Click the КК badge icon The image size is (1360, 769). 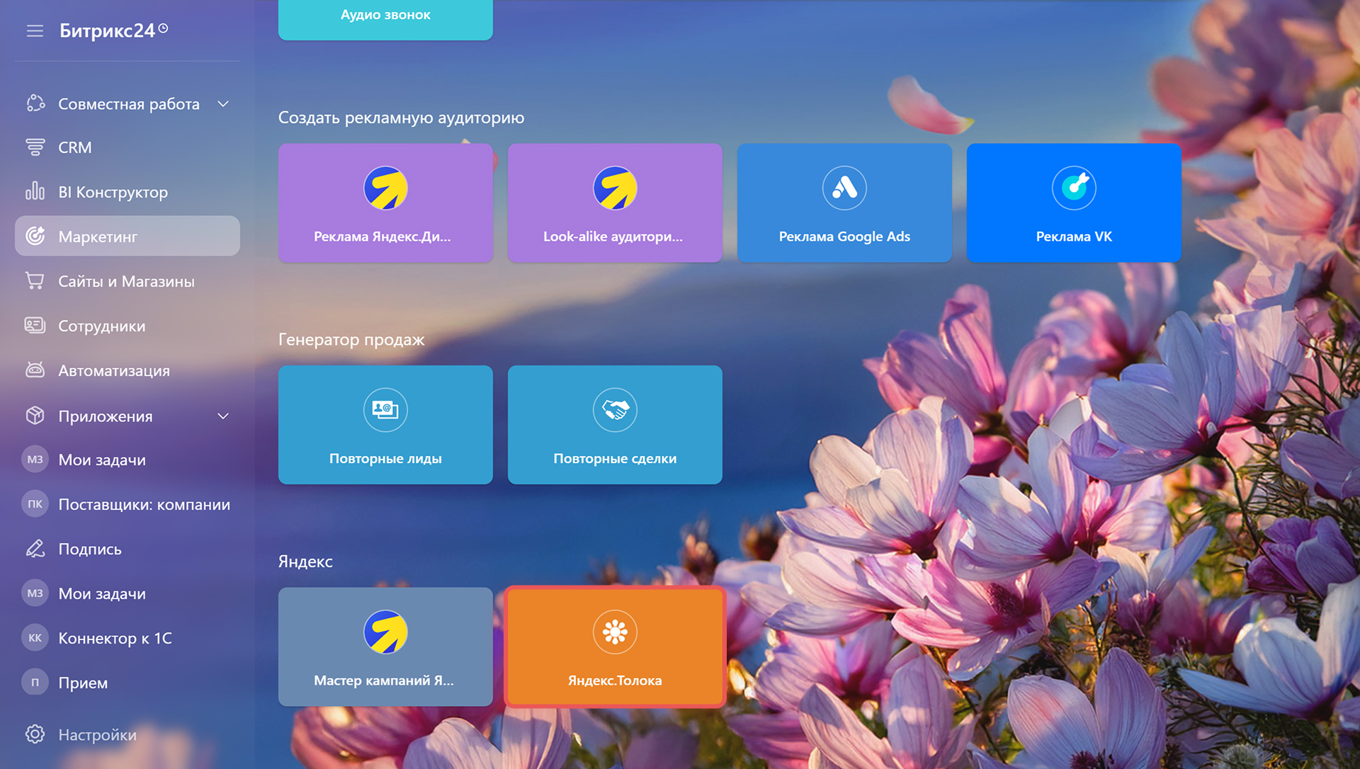35,638
